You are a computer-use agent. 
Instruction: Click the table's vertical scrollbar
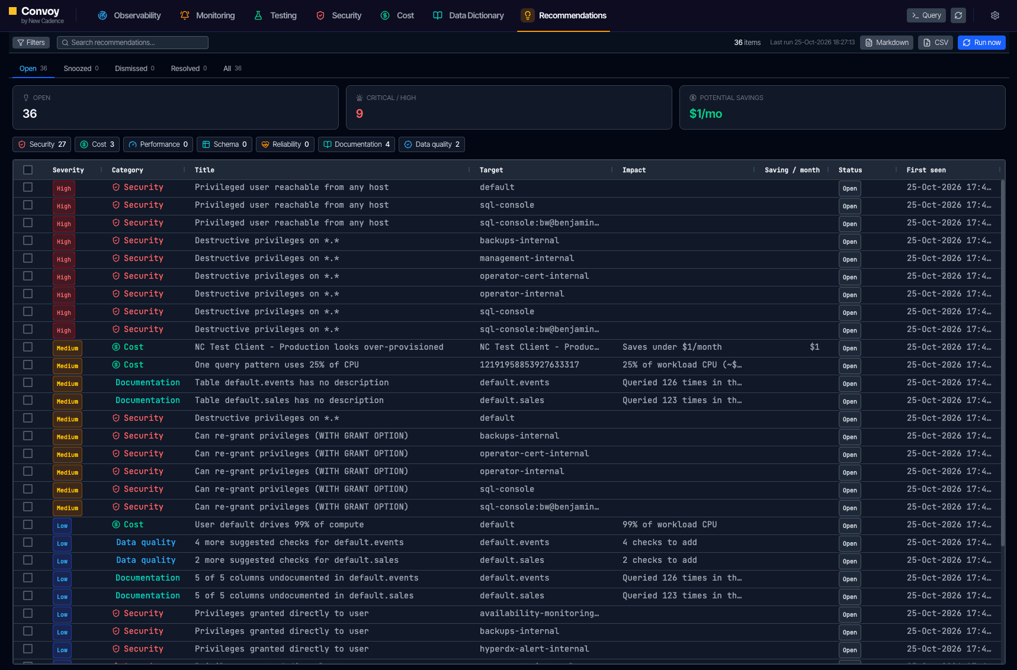(1002, 363)
